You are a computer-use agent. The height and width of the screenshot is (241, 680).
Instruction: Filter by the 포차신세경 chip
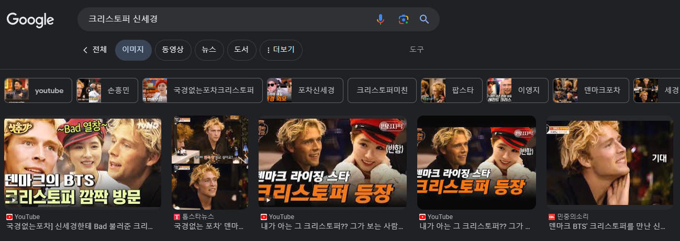coord(305,90)
